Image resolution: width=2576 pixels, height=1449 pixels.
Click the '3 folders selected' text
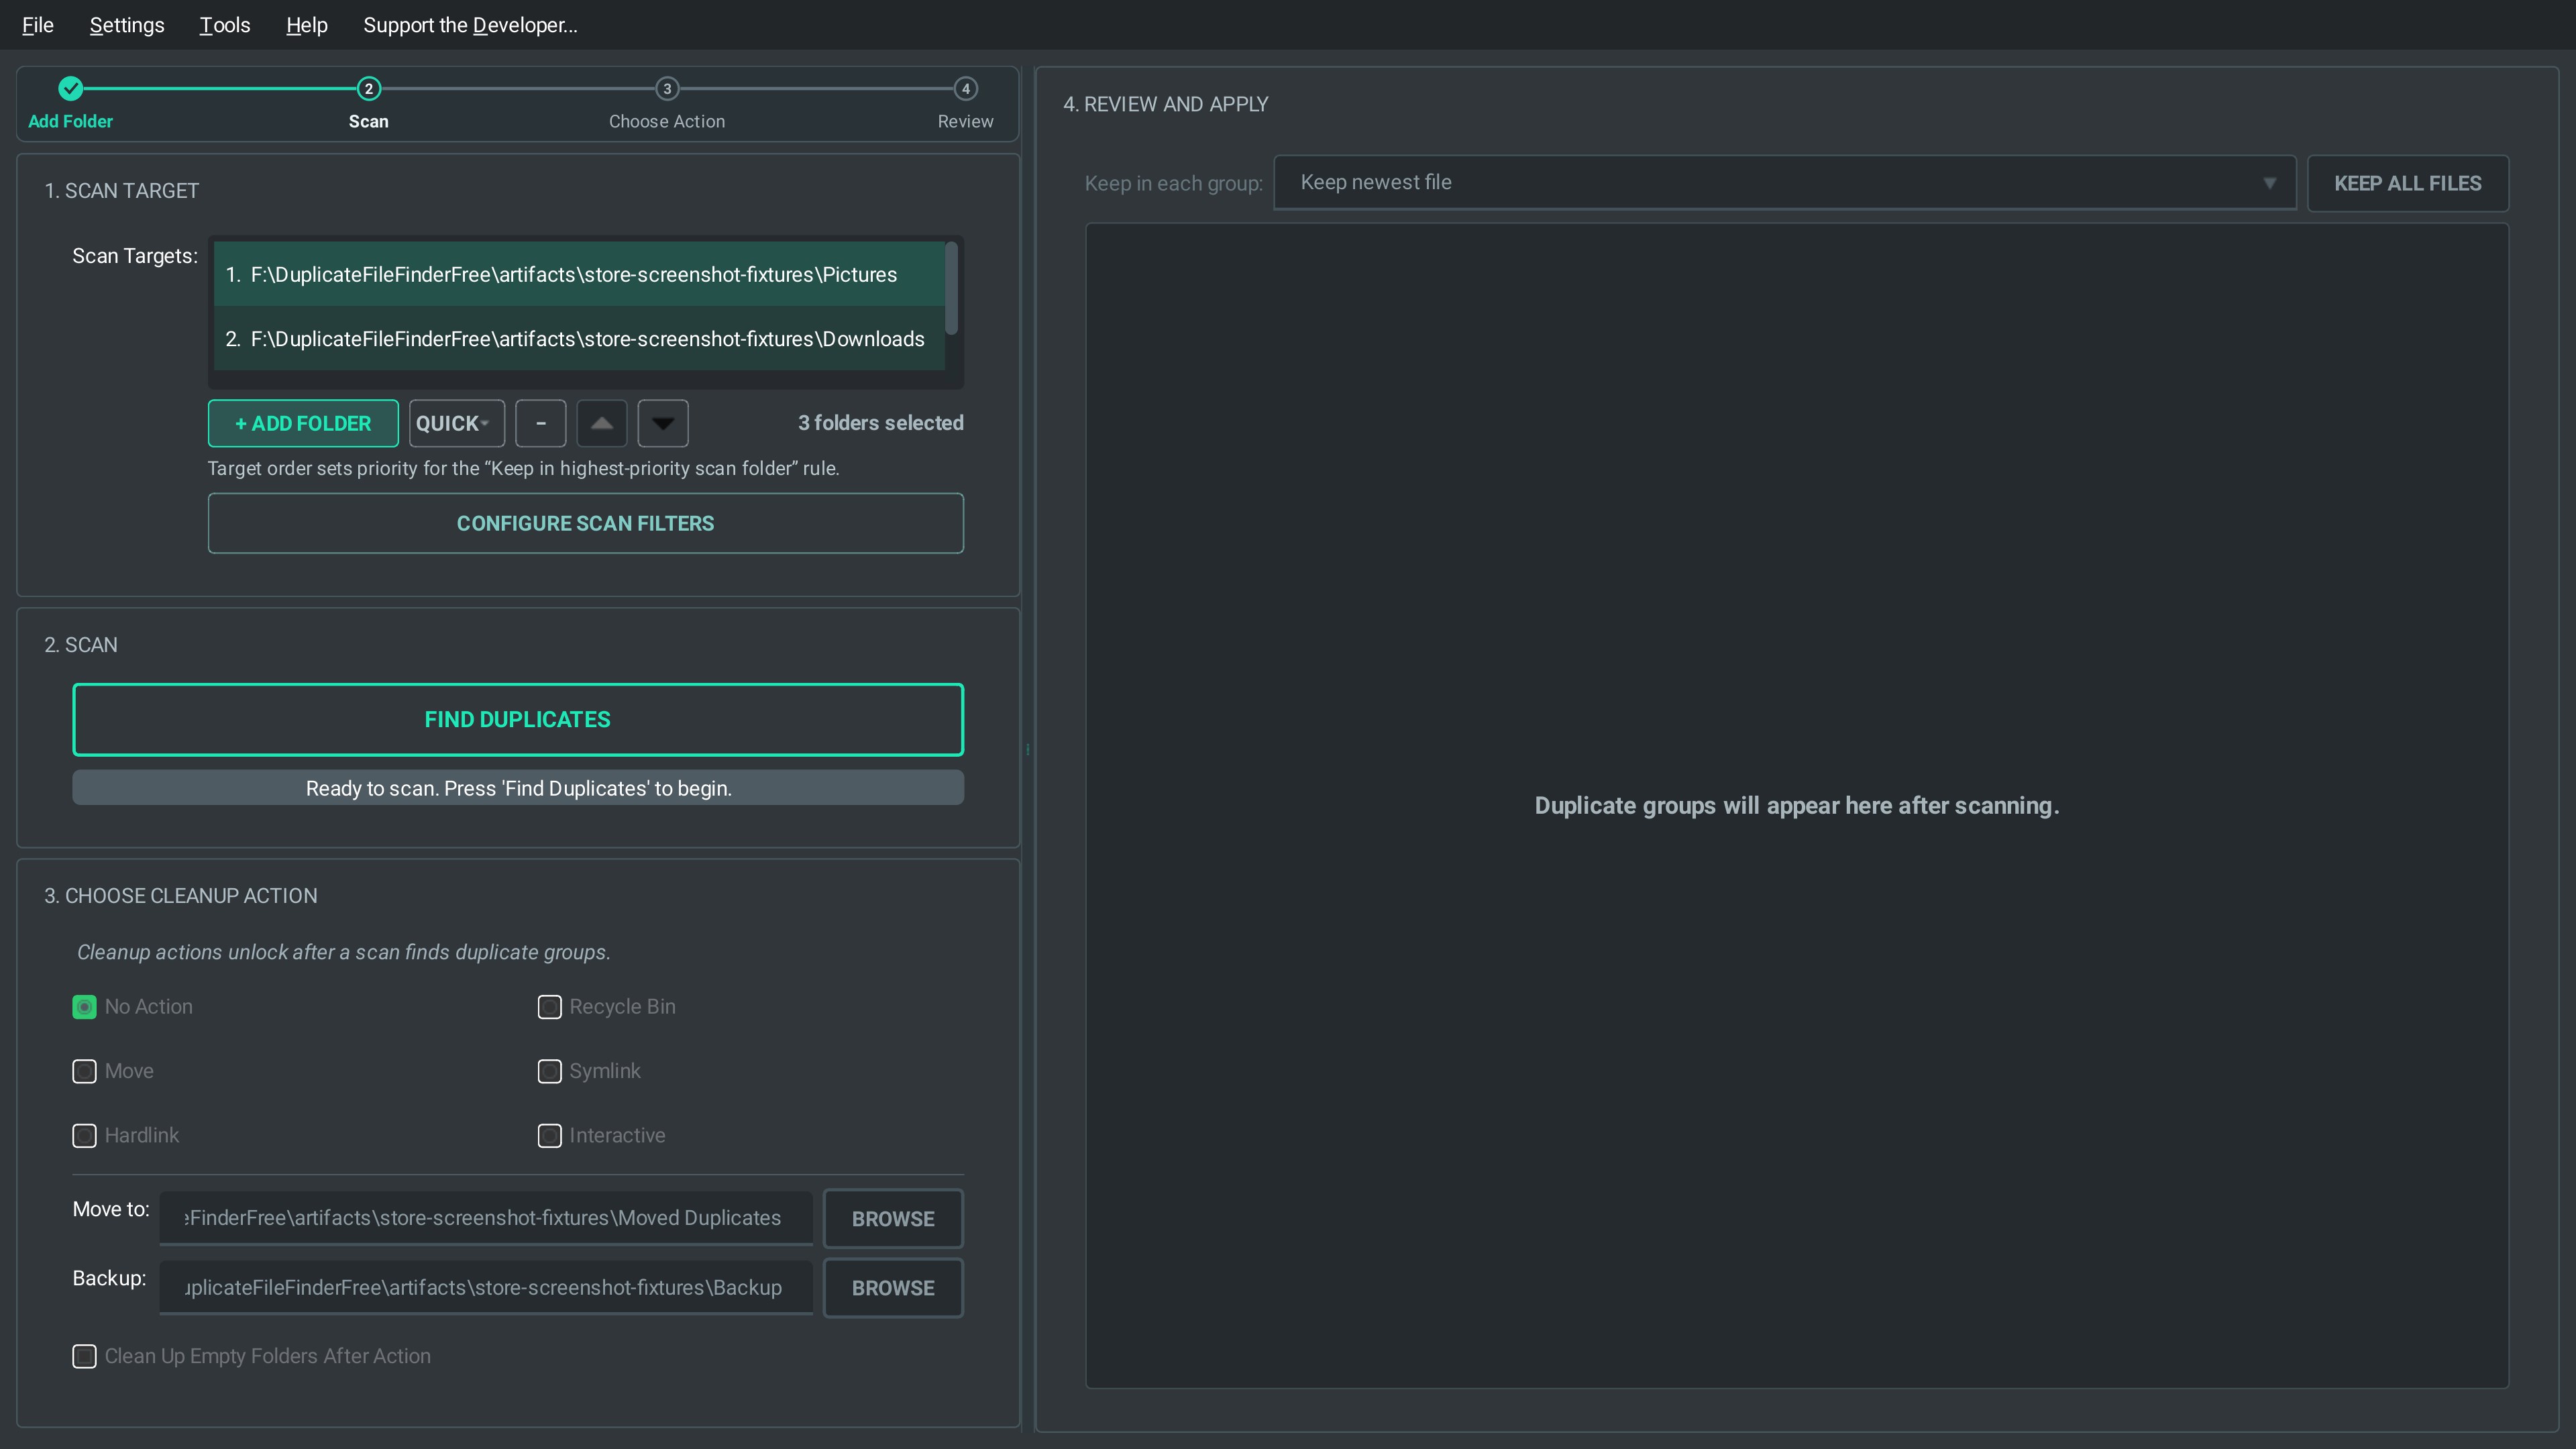point(881,423)
